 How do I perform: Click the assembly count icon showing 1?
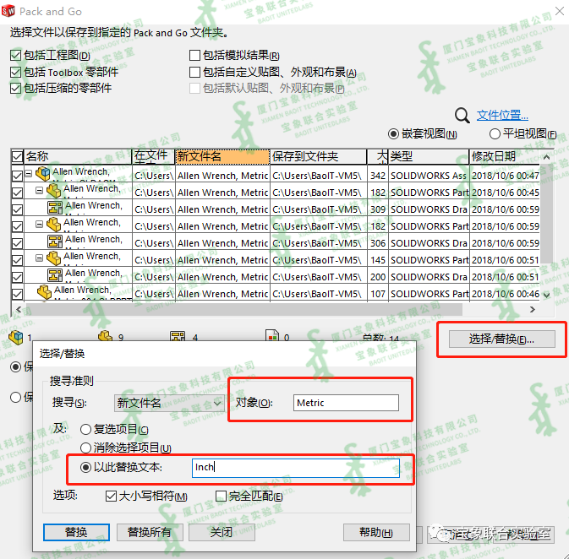16,338
